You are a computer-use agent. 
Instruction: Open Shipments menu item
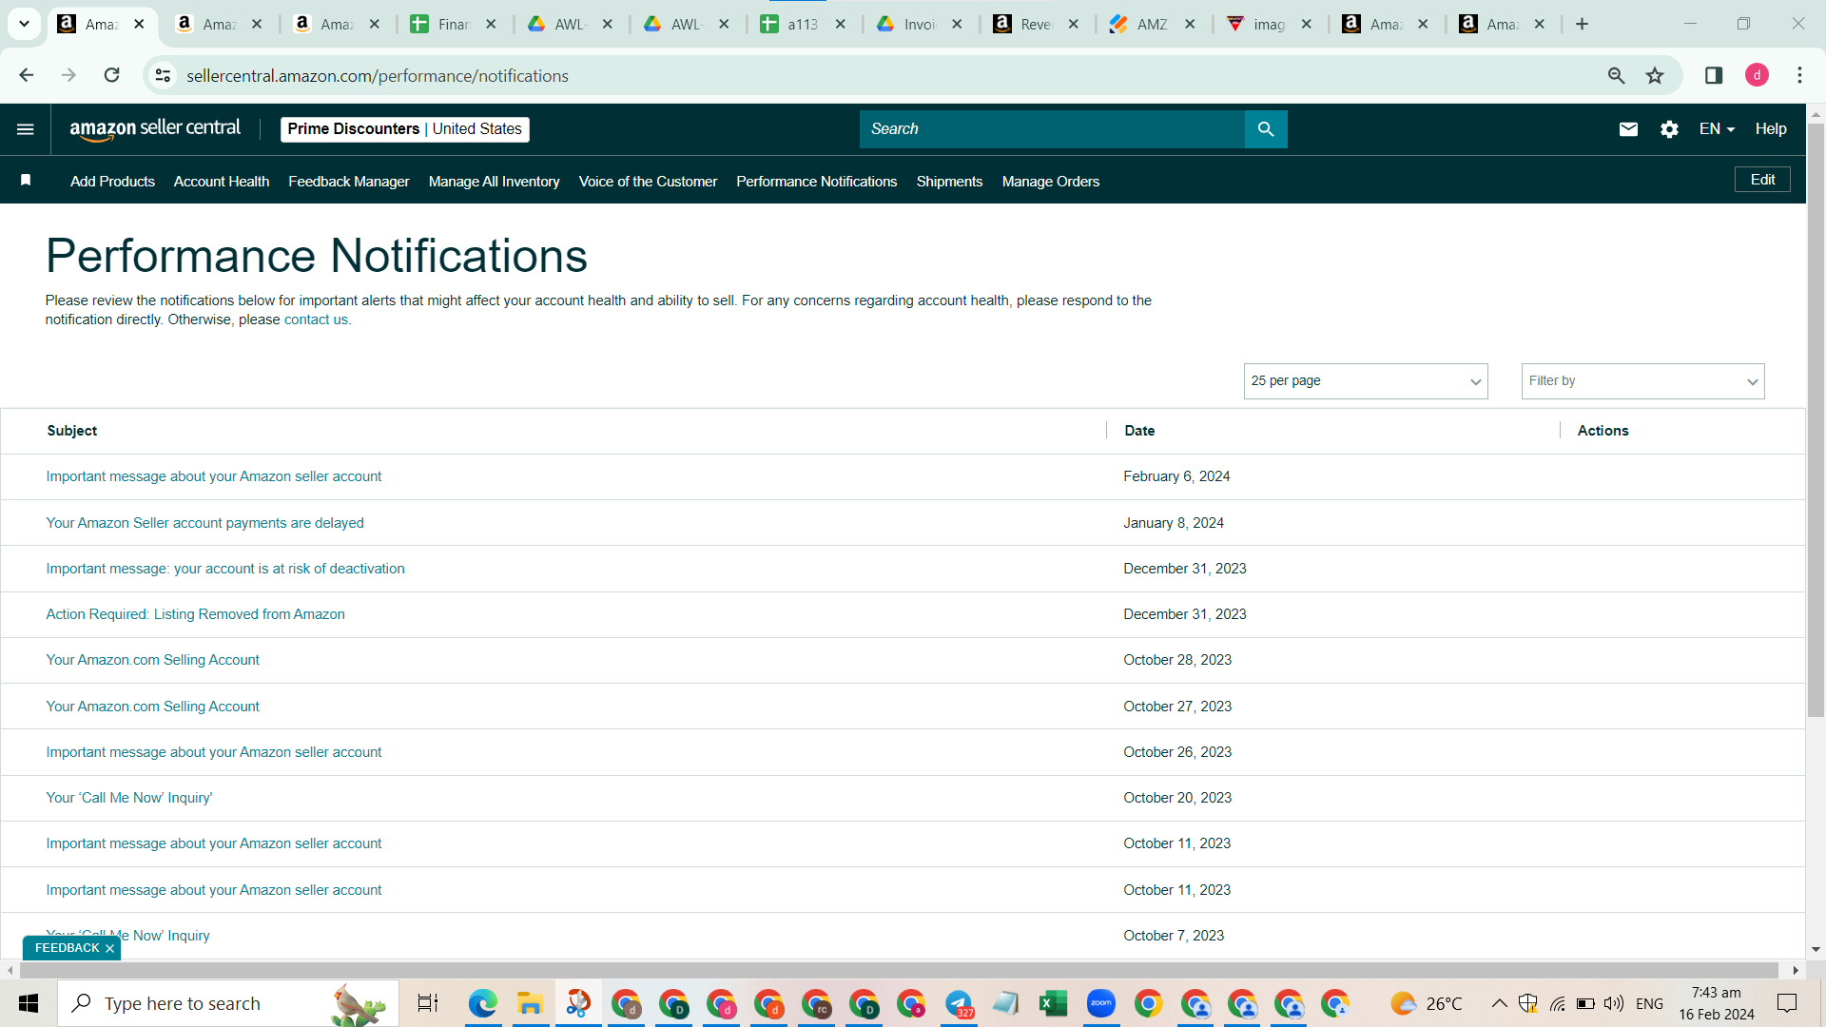tap(949, 182)
